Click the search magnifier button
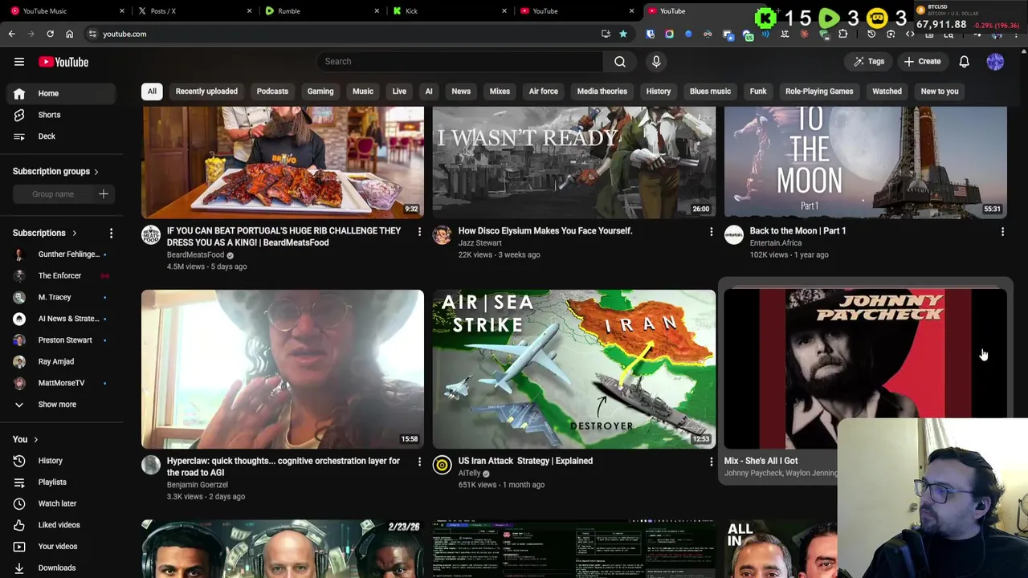1028x578 pixels. pyautogui.click(x=620, y=62)
